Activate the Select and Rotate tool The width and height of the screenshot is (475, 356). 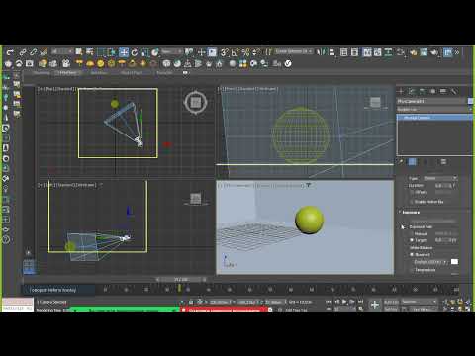(x=135, y=52)
